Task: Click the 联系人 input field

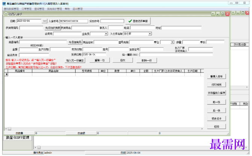Action: (115, 28)
